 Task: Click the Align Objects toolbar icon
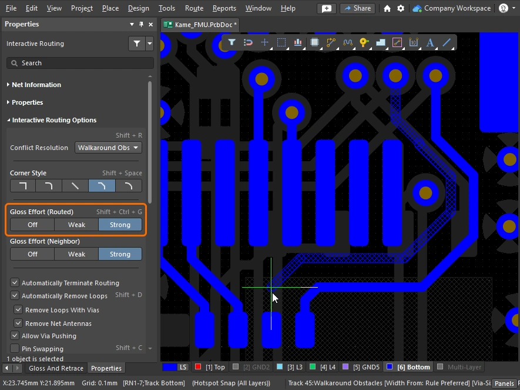[298, 42]
